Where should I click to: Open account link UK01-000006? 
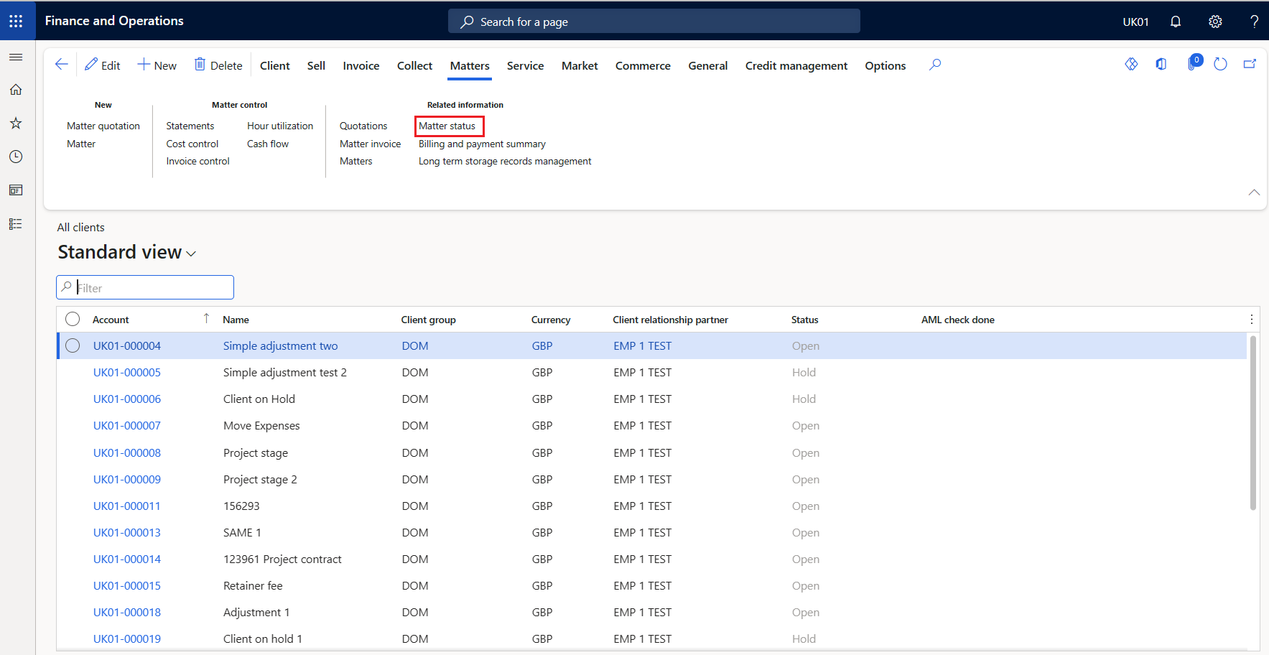tap(127, 399)
